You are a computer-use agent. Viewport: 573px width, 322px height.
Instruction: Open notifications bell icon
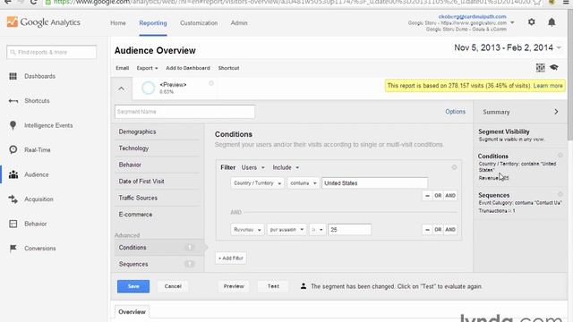pos(552,22)
